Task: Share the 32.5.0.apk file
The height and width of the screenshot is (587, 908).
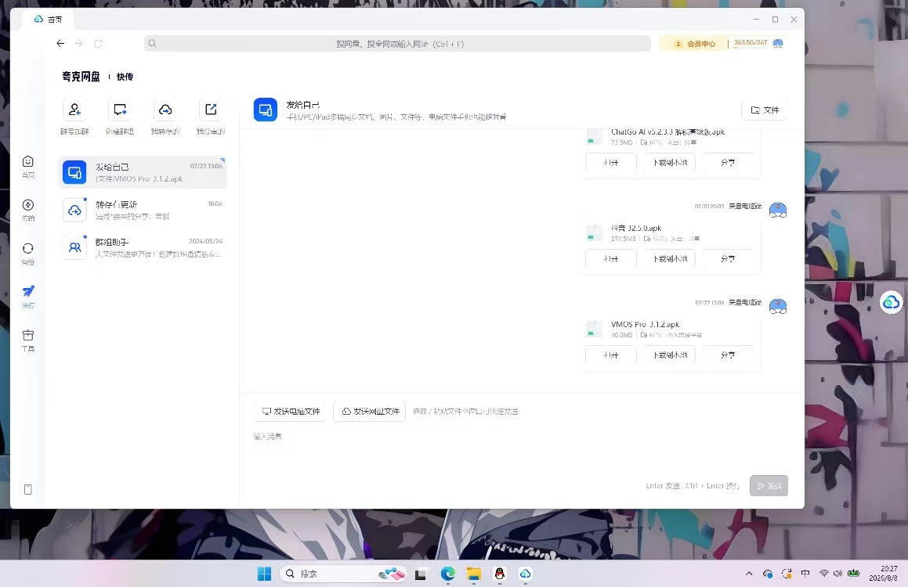Action: tap(728, 258)
